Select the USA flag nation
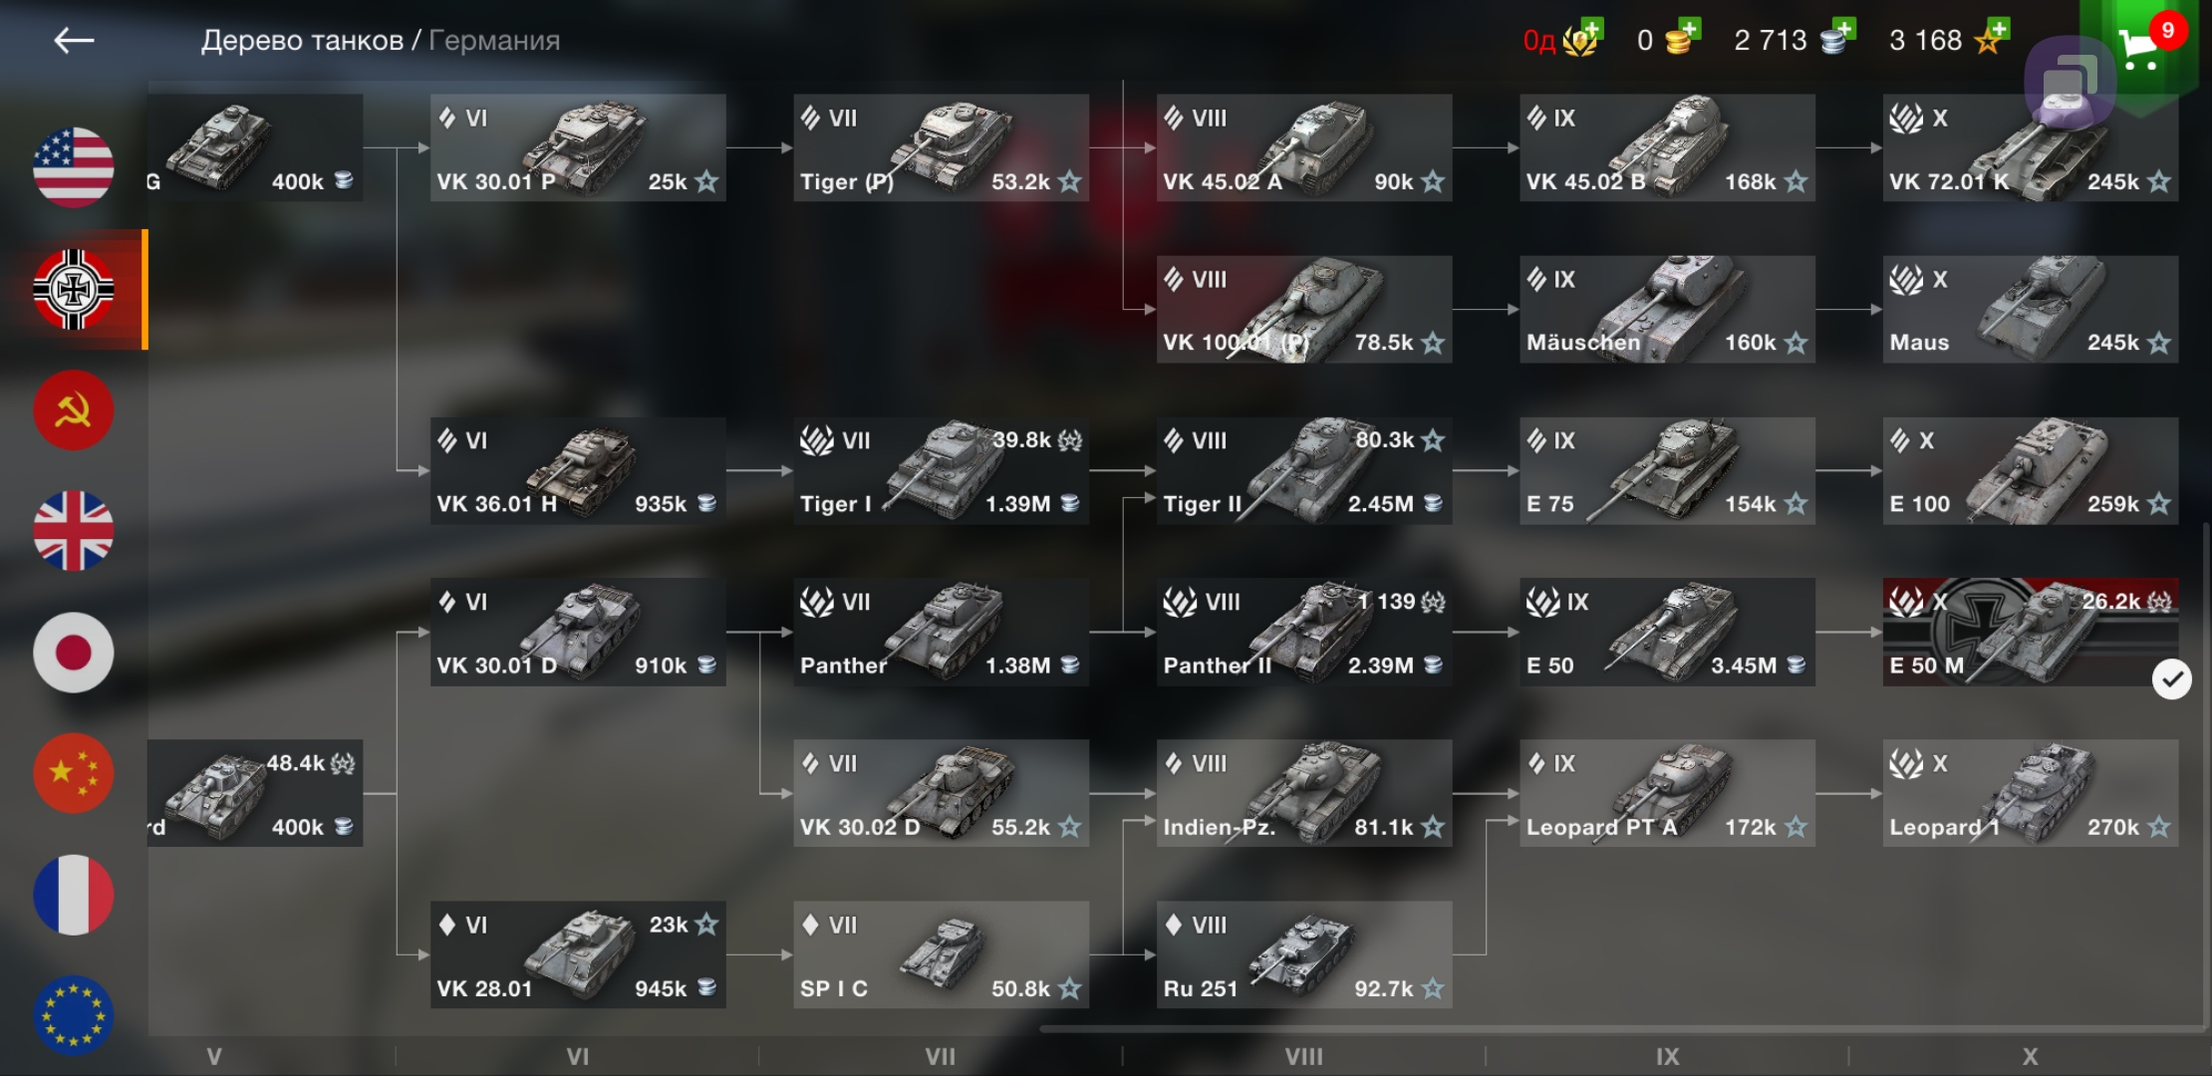Image resolution: width=2212 pixels, height=1076 pixels. (x=74, y=167)
